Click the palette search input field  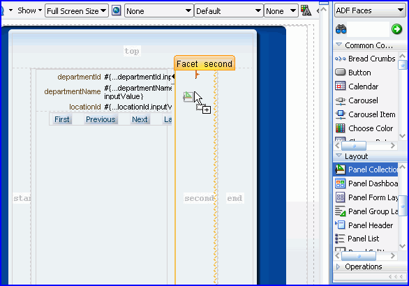pyautogui.click(x=368, y=29)
